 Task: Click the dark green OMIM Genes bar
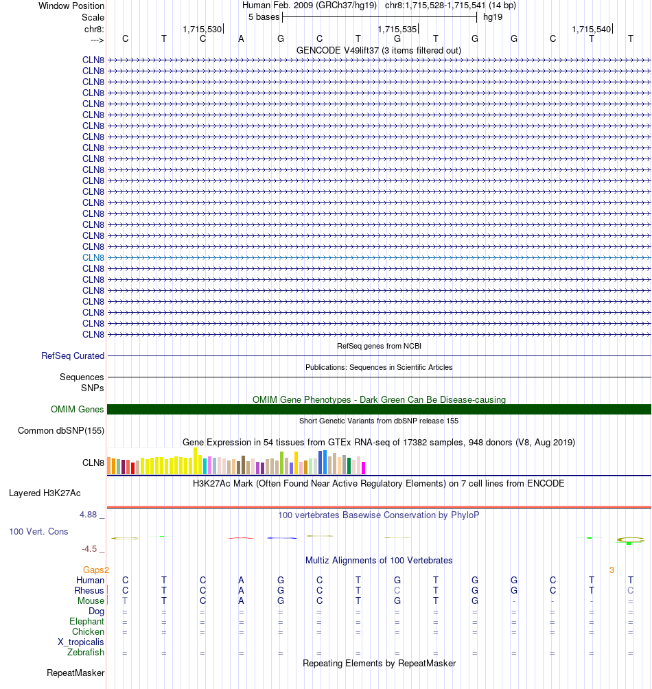coord(379,409)
